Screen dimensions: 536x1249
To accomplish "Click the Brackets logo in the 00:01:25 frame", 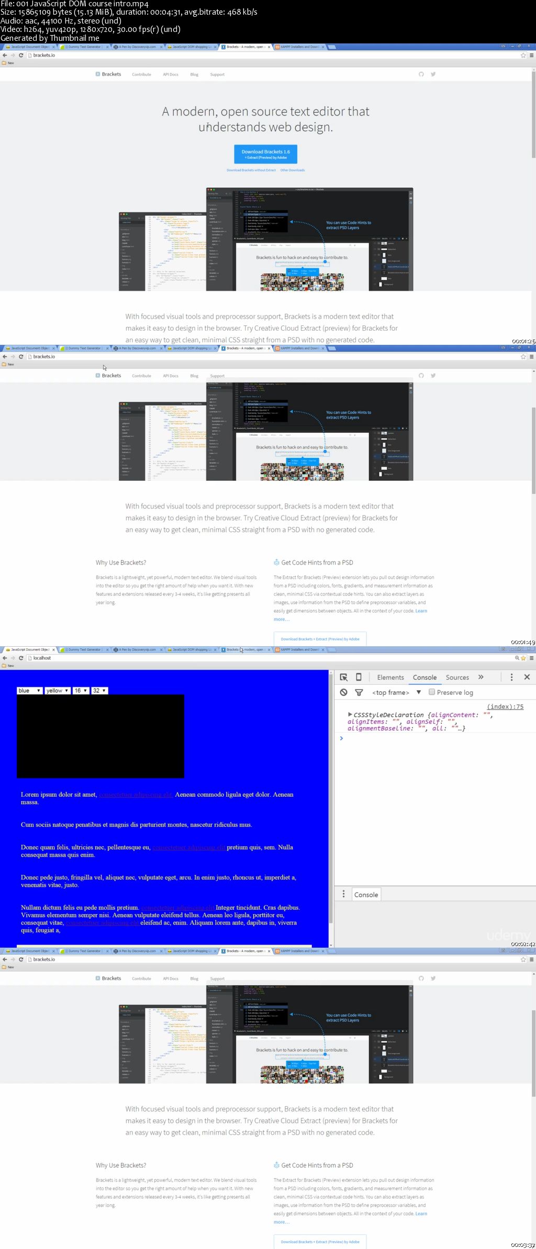I will [x=108, y=74].
